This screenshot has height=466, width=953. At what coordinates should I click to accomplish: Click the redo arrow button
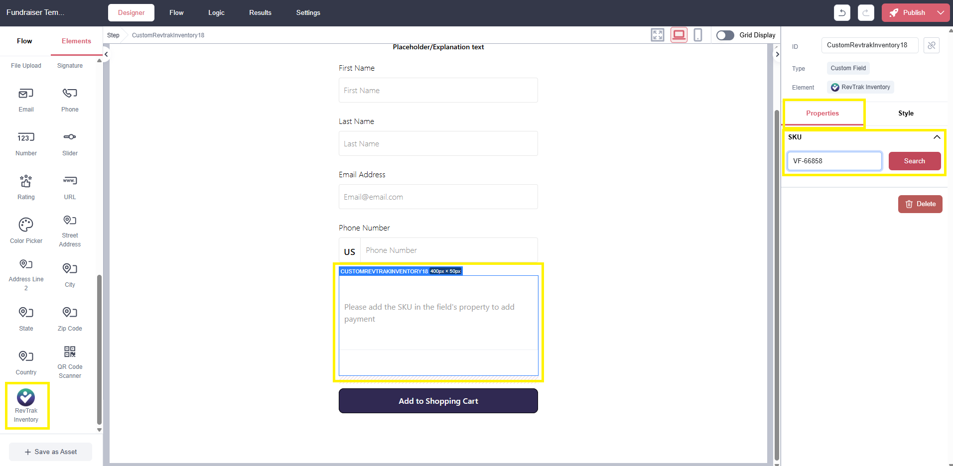(x=866, y=12)
